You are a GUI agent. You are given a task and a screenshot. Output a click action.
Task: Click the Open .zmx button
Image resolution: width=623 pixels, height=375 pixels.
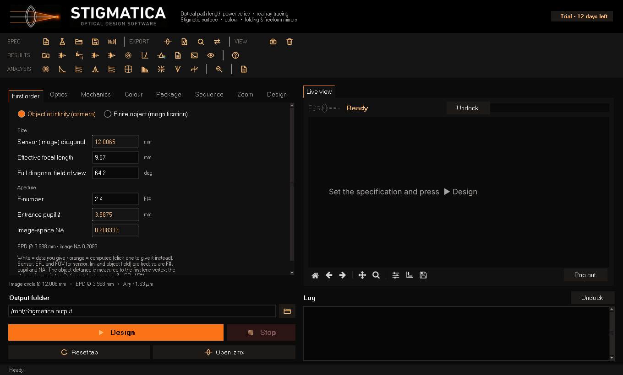[224, 352]
